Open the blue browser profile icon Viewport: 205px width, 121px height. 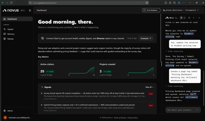coord(179,3)
